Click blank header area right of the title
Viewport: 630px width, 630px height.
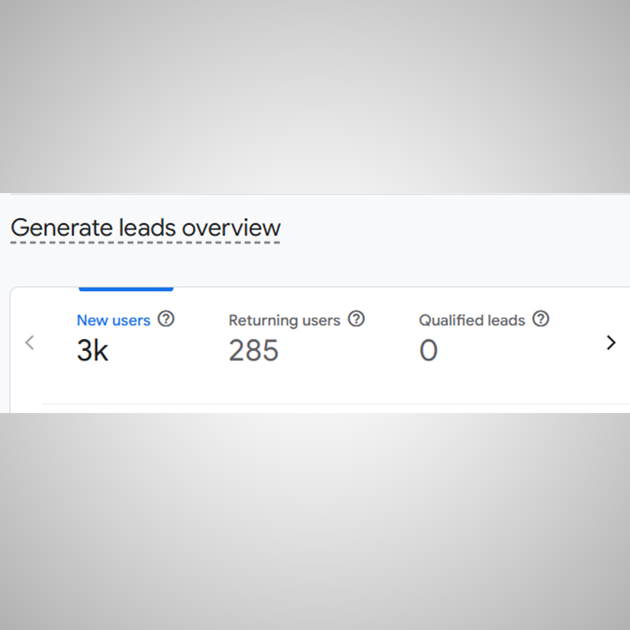[x=455, y=228]
